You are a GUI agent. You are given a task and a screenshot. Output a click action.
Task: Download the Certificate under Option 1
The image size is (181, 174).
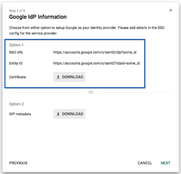[69, 77]
